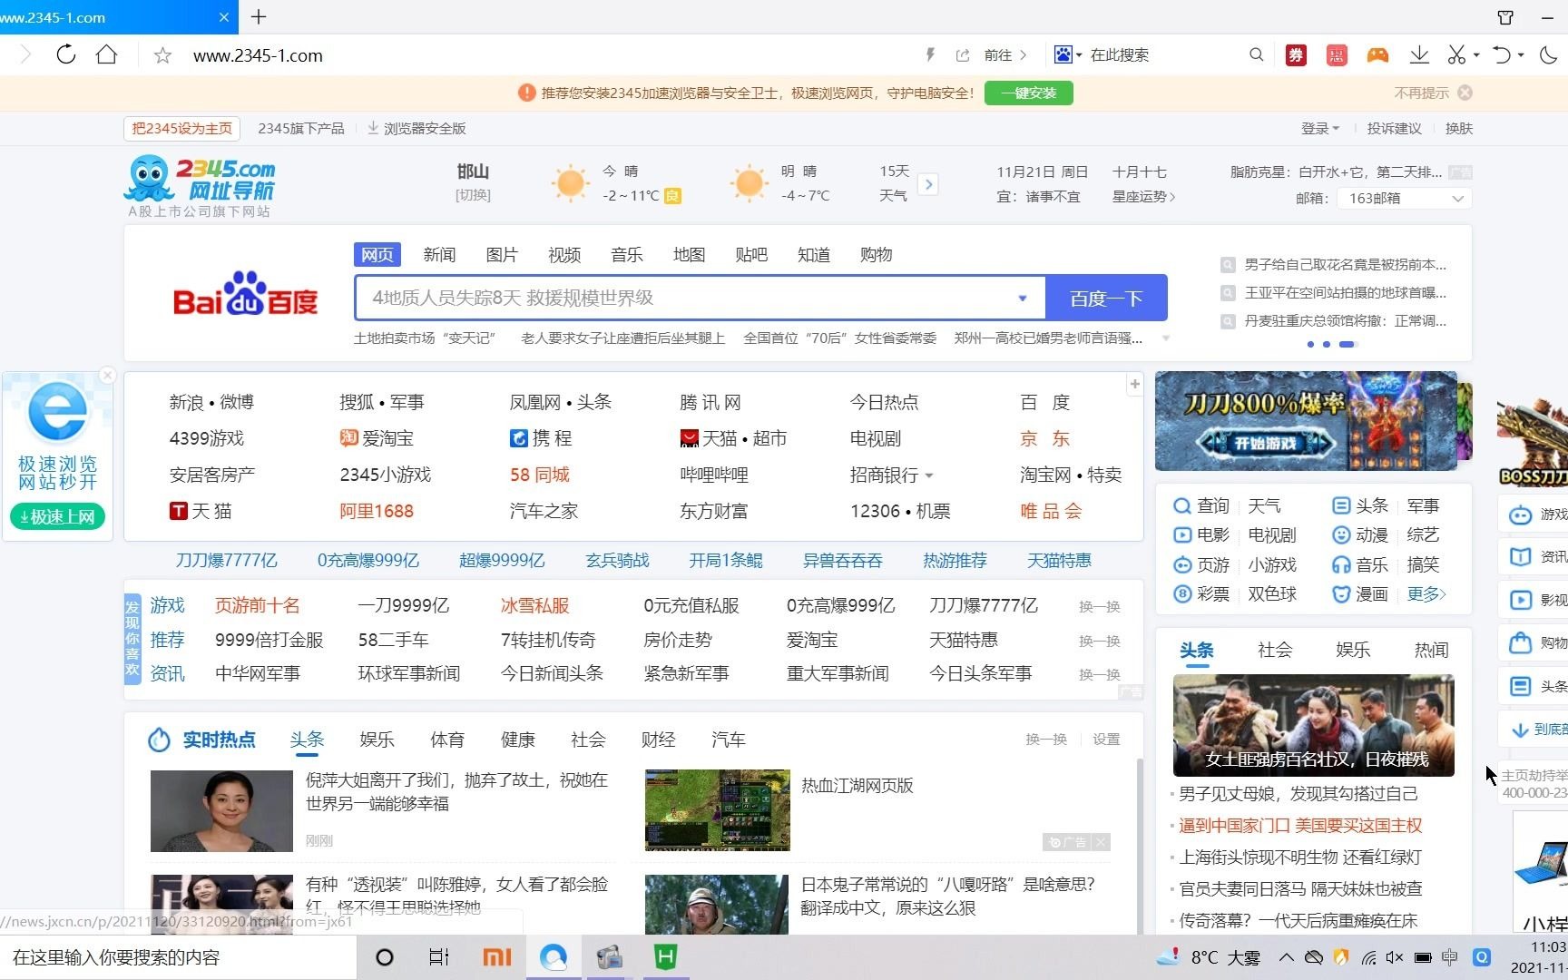
Task: Expand 招商银行 dropdown arrow
Action: pos(929,475)
